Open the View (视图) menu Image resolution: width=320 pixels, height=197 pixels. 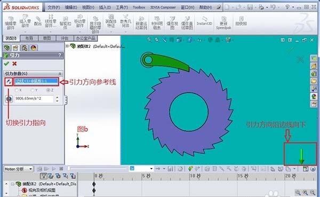[x=88, y=7]
